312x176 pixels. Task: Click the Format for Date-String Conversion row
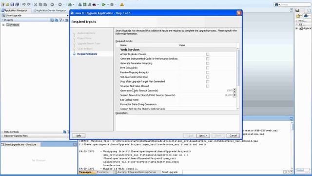pyautogui.click(x=176, y=104)
